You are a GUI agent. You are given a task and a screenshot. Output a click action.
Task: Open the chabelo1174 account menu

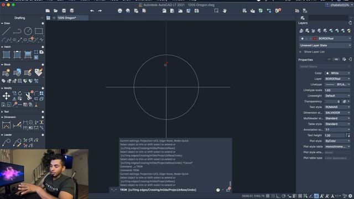click(339, 5)
